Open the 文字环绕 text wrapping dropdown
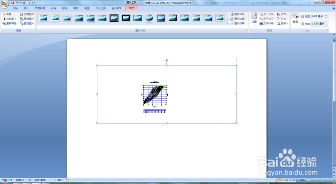Screen dimensions: 336x184 pos(267,23)
